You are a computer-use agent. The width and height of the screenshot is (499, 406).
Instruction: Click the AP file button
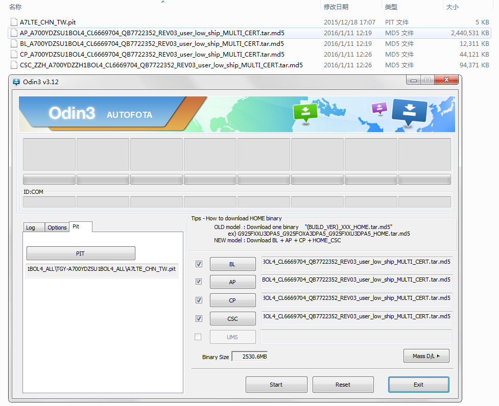coord(232,282)
